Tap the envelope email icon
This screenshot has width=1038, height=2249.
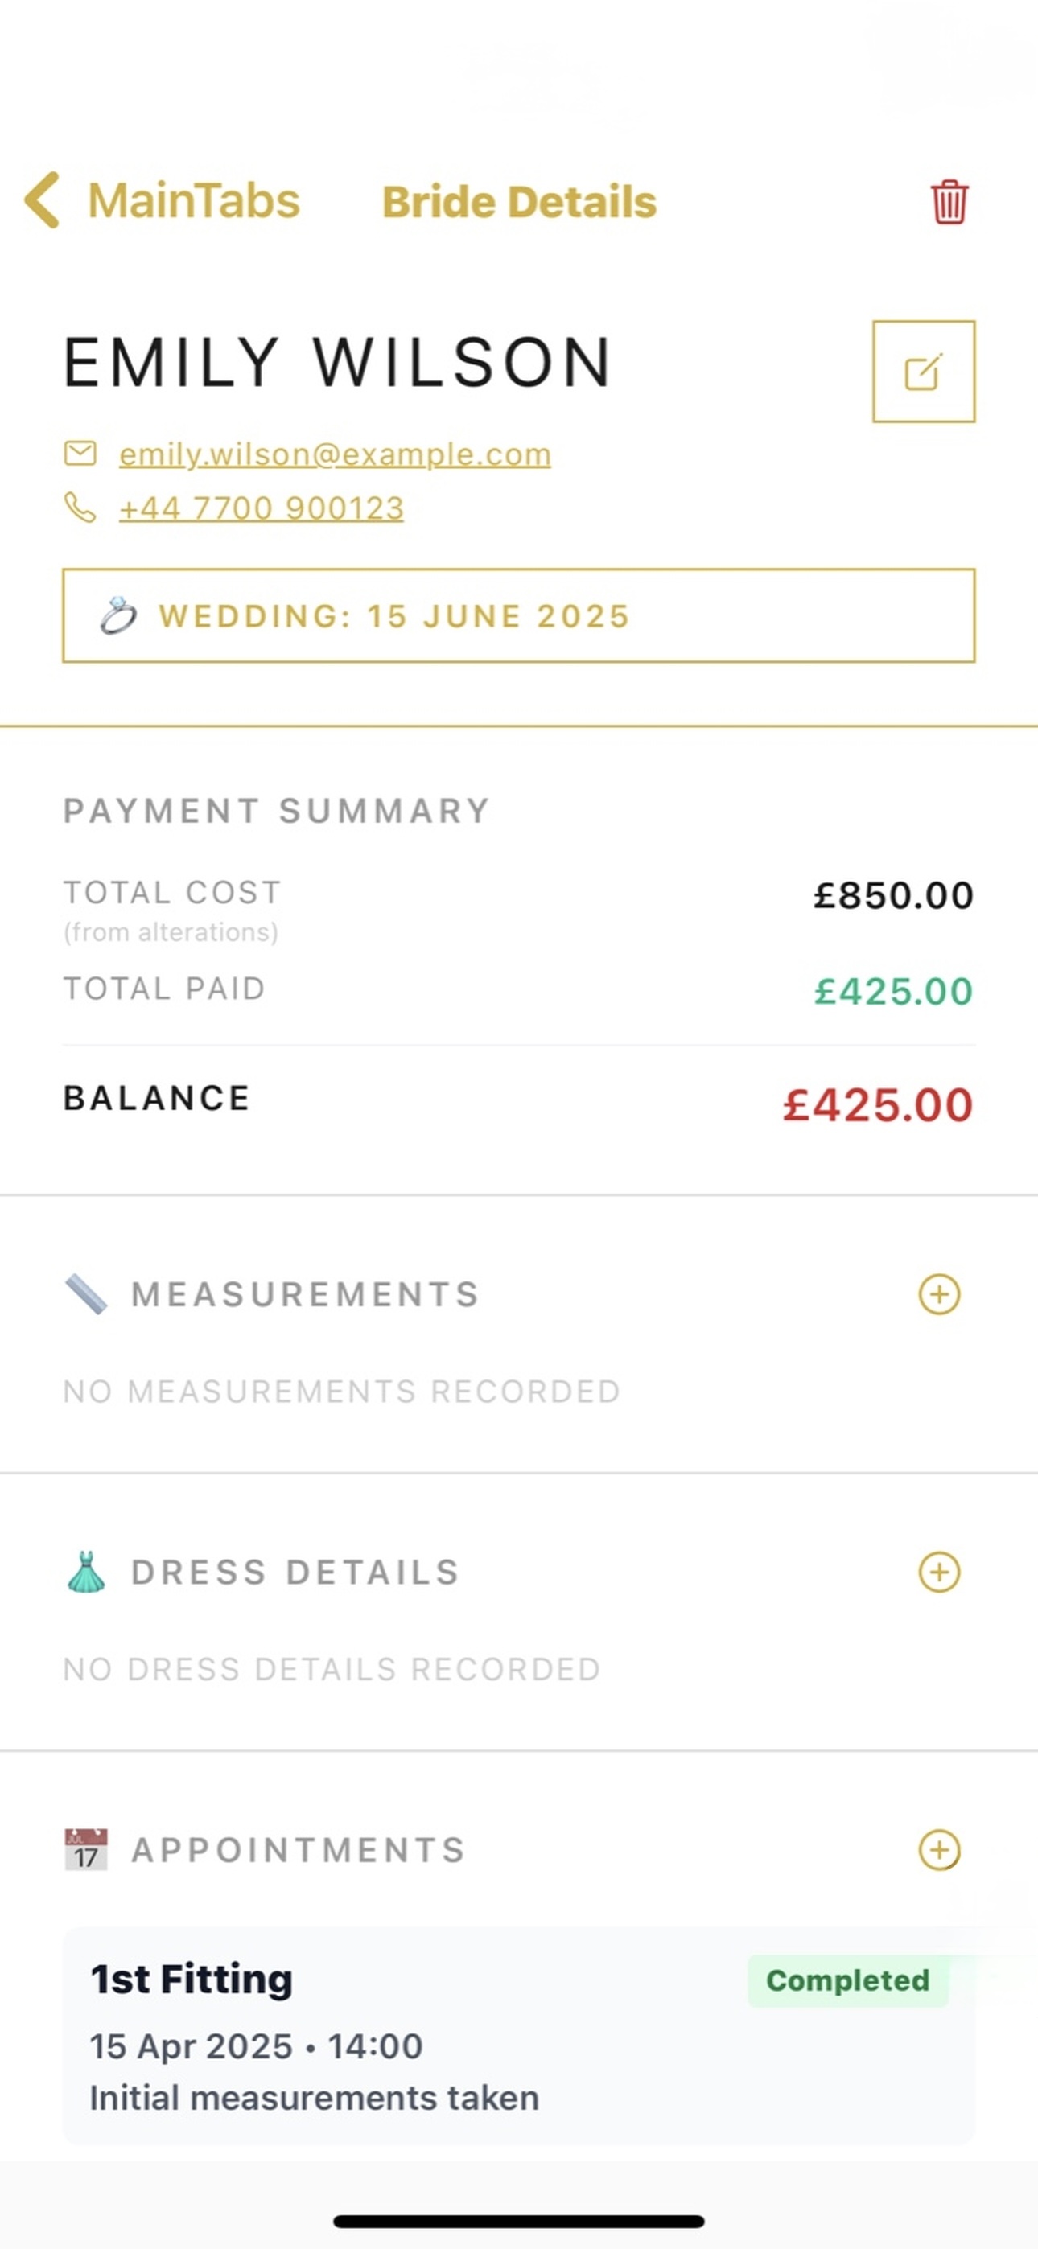80,453
